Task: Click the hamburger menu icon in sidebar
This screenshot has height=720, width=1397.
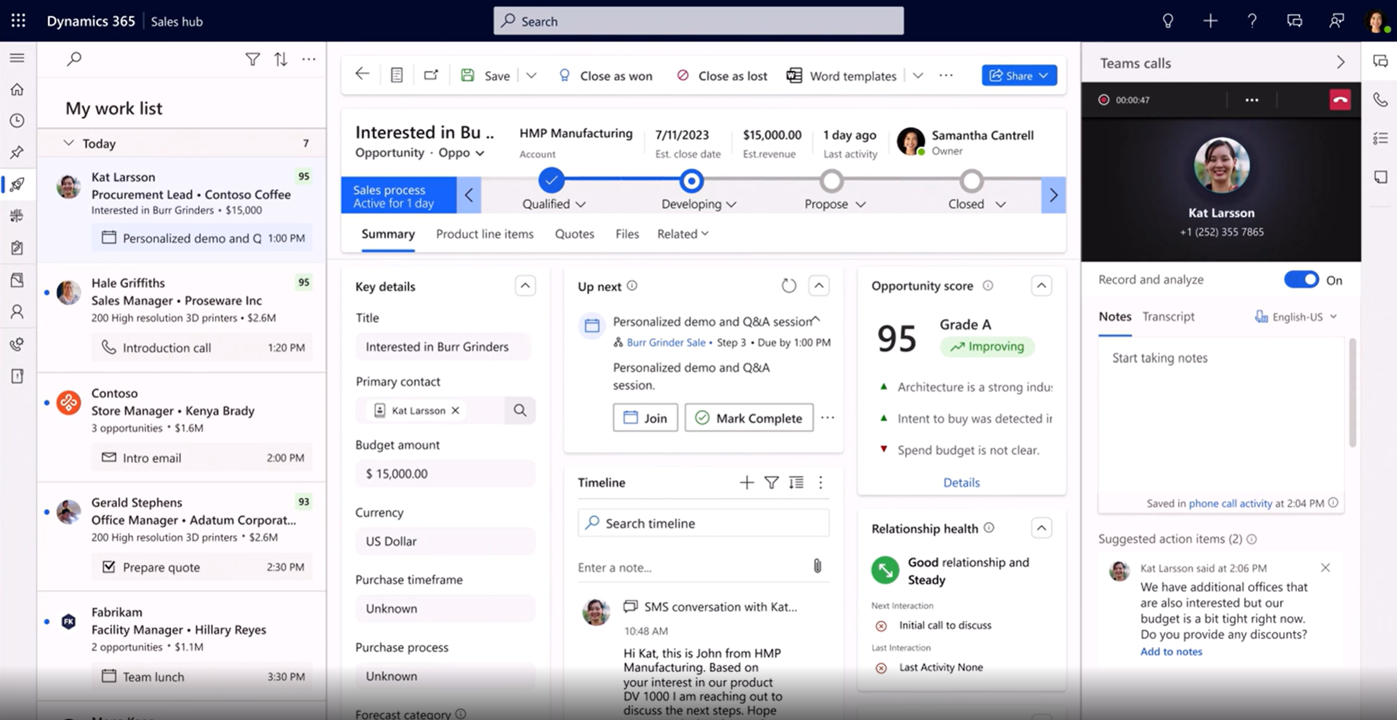Action: (x=17, y=58)
